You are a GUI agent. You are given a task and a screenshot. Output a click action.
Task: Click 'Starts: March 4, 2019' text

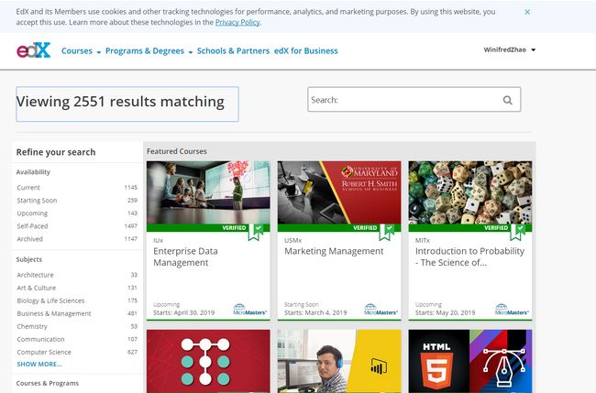315,313
